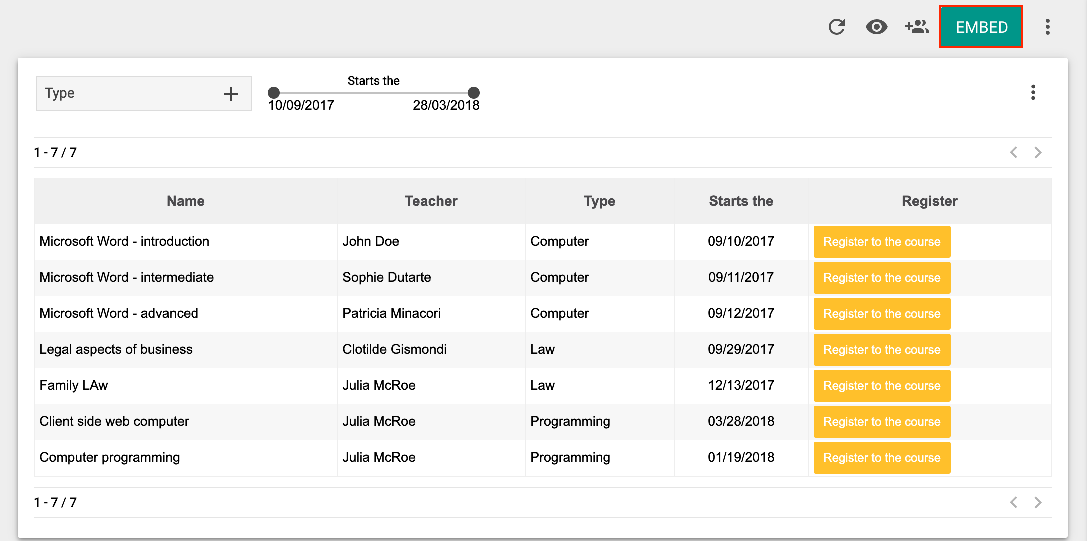This screenshot has height=541, width=1087.
Task: Click the Starts the slider track
Action: (374, 93)
